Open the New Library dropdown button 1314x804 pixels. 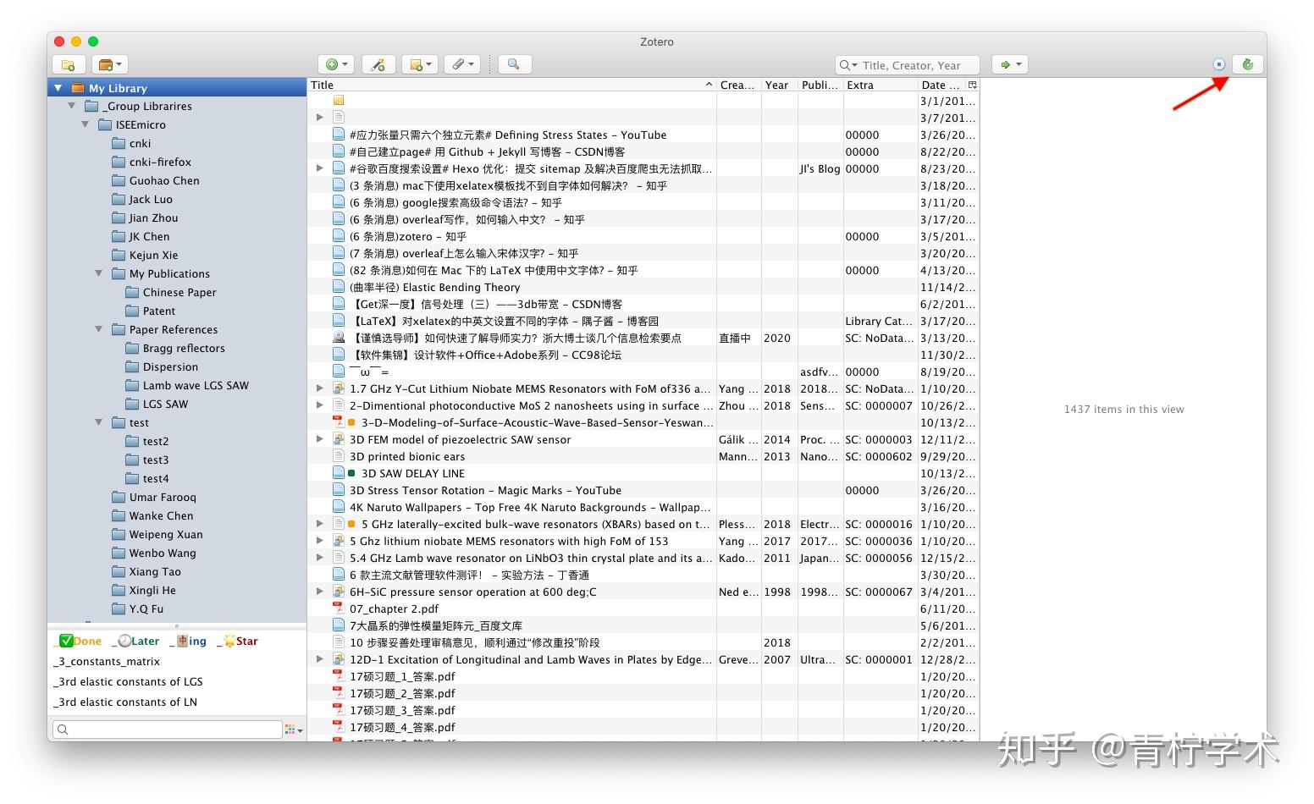[111, 64]
